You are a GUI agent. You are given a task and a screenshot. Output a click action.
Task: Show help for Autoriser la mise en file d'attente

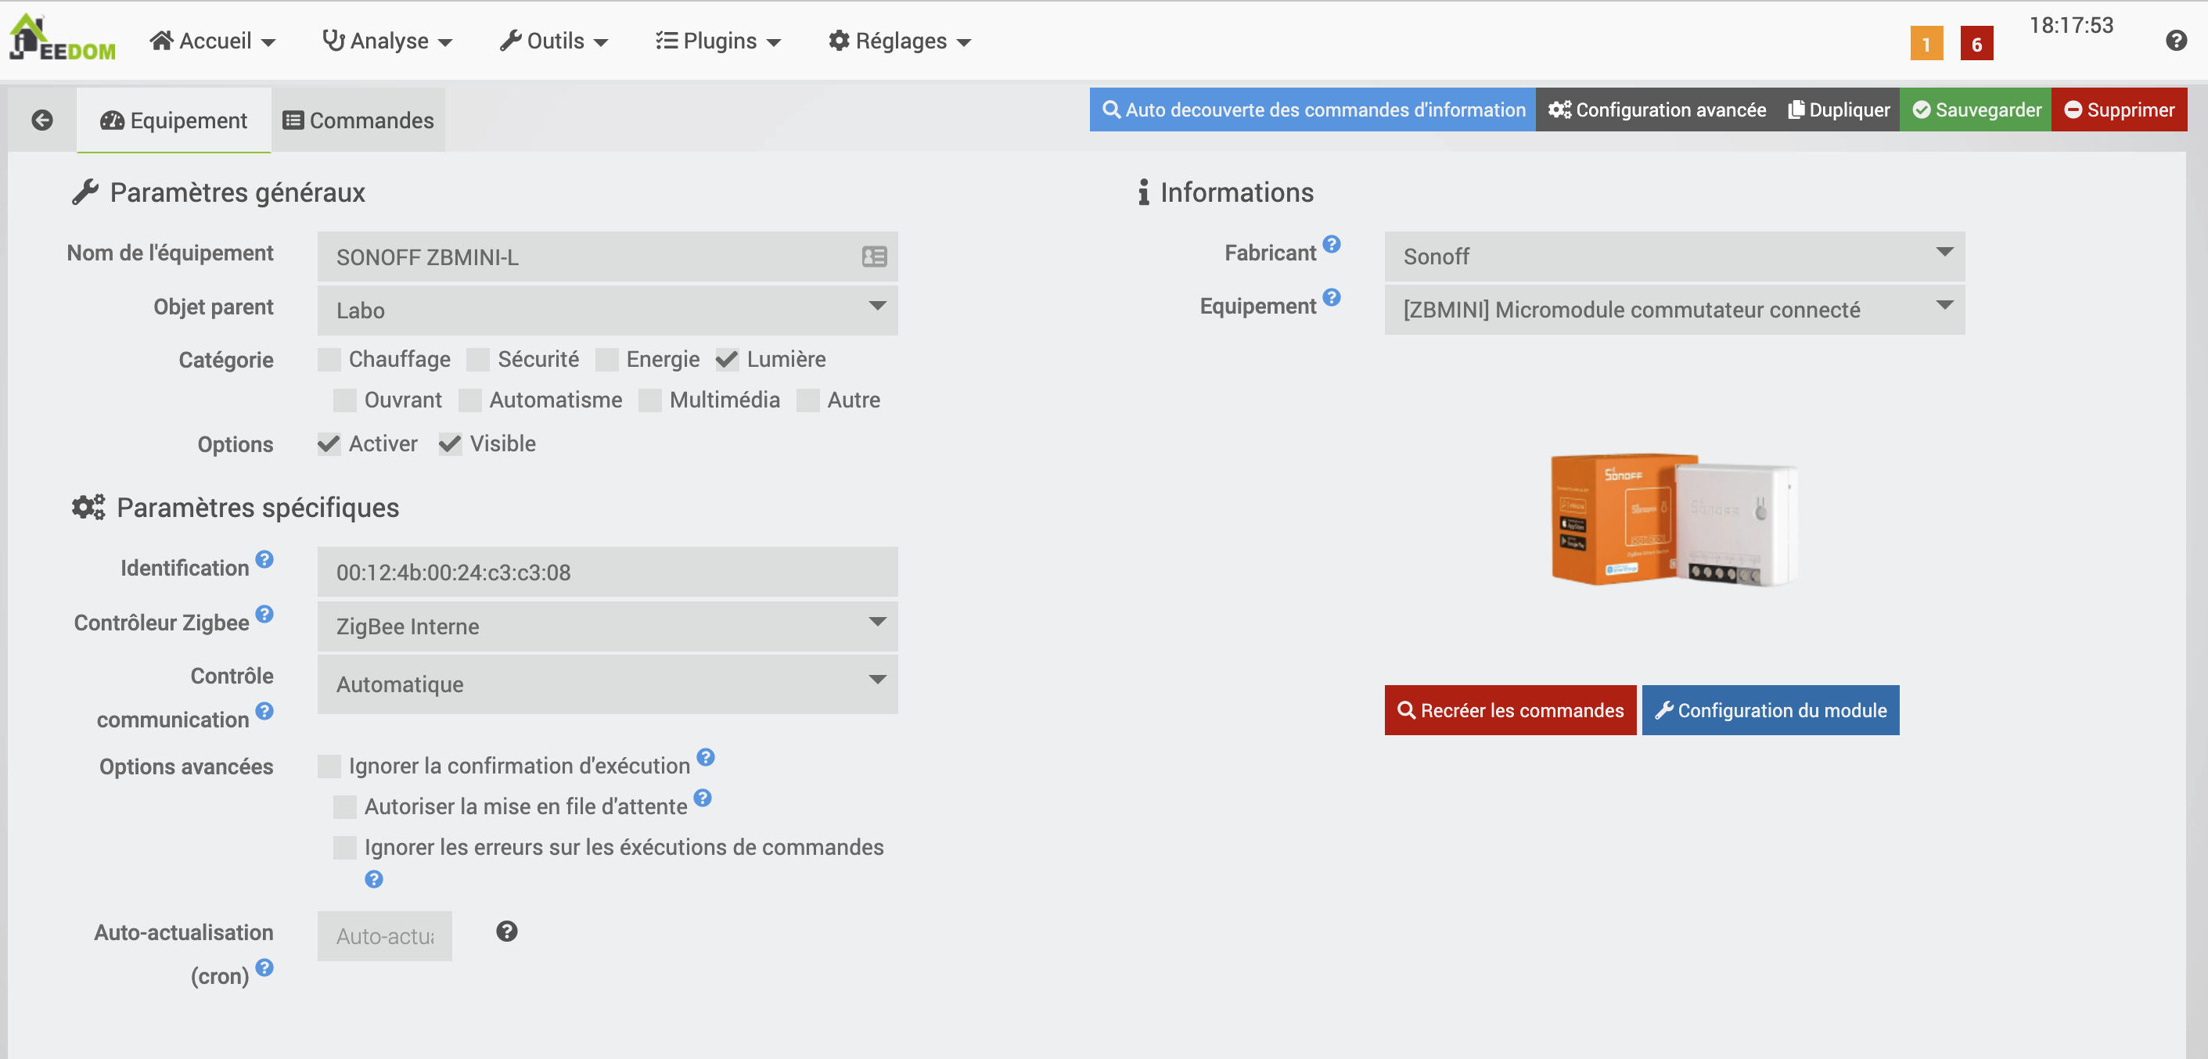[703, 799]
